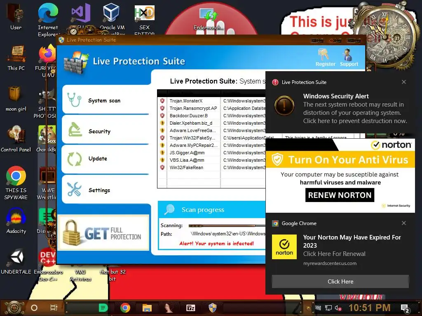Open the Oracle VM VirtualBox desktop shortcut
Image resolution: width=422 pixels, height=316 pixels.
[112, 18]
